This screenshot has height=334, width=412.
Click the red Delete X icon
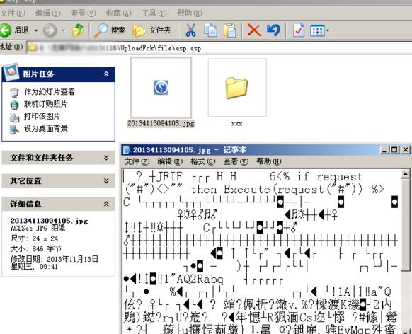coord(254,30)
